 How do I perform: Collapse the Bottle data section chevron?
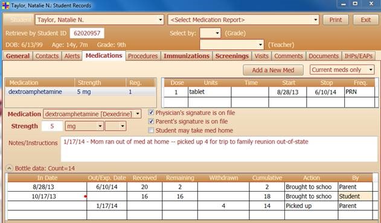tap(9, 168)
